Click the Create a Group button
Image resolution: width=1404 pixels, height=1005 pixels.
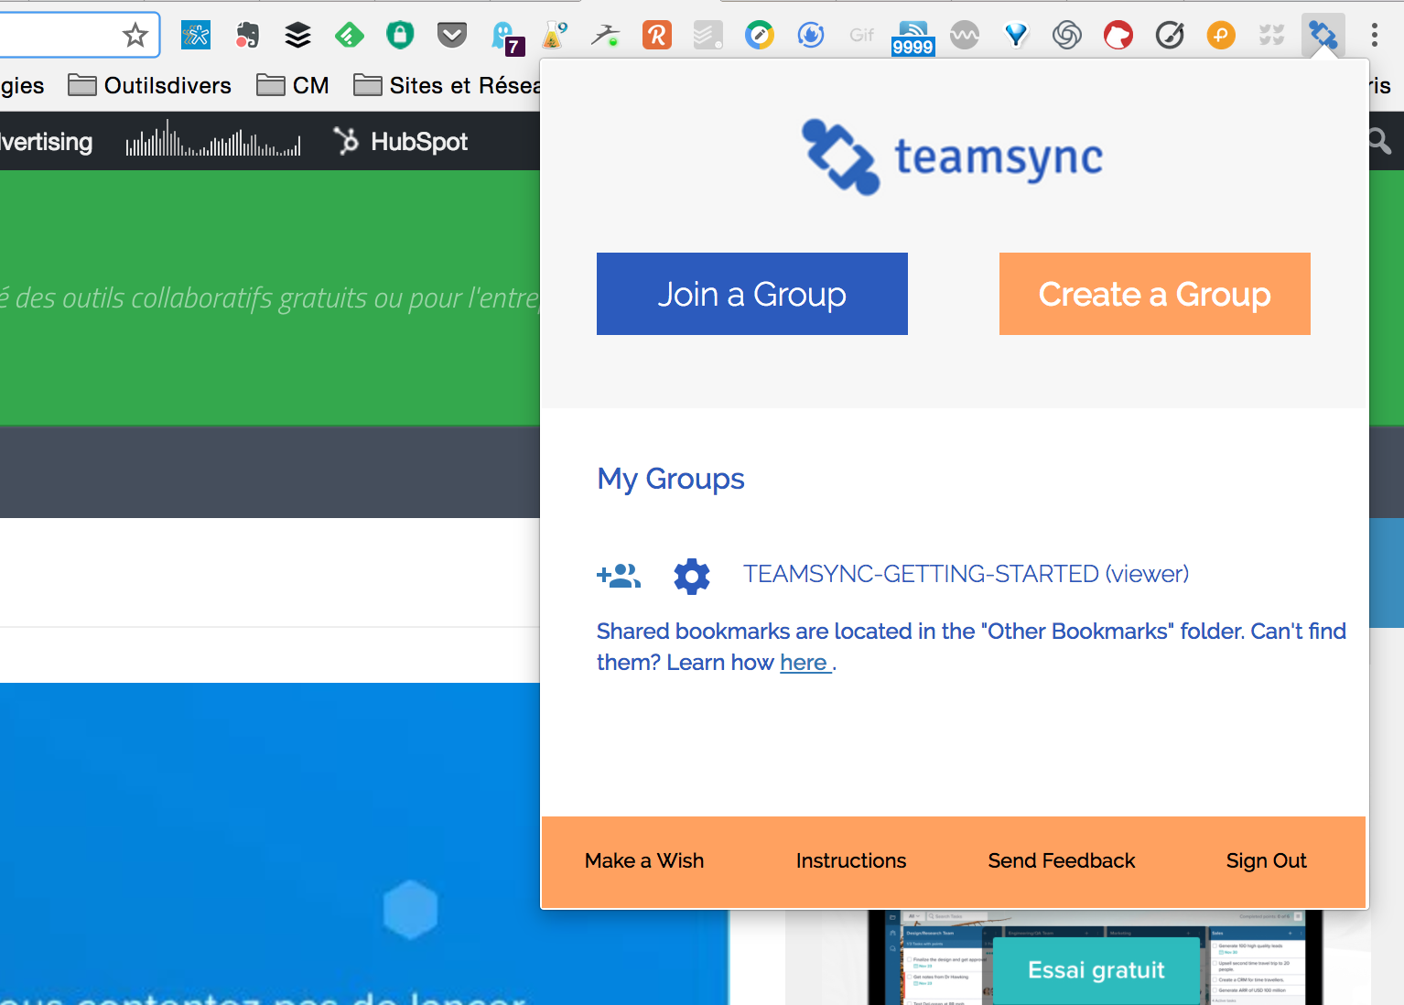(x=1154, y=294)
